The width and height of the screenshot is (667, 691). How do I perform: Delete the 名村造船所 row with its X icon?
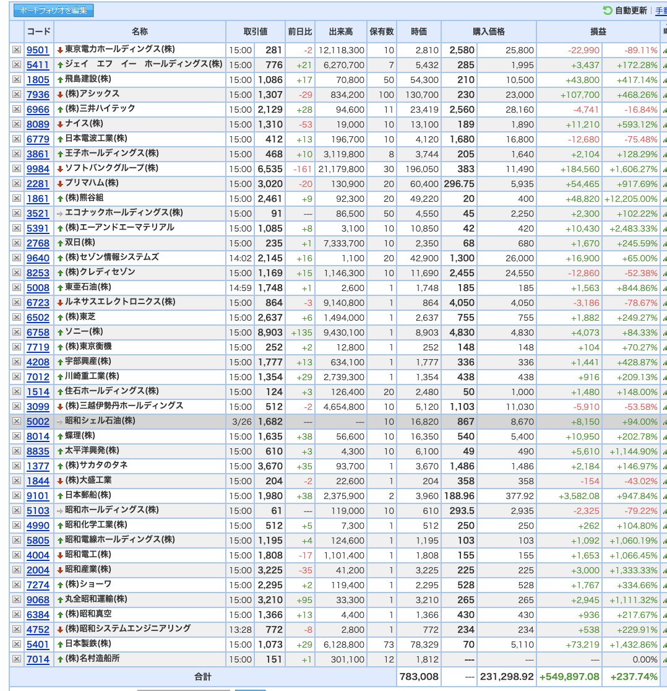pyautogui.click(x=16, y=659)
